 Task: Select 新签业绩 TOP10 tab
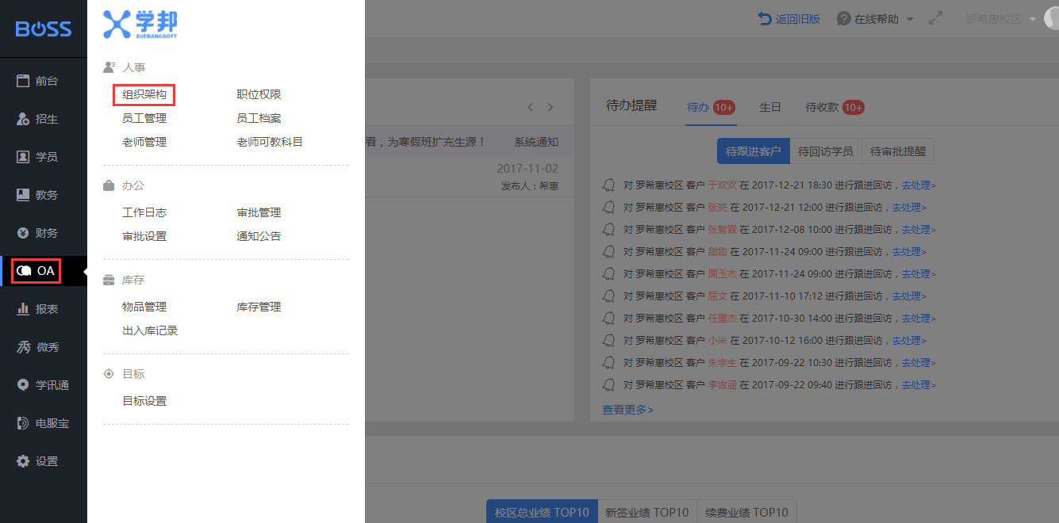647,512
